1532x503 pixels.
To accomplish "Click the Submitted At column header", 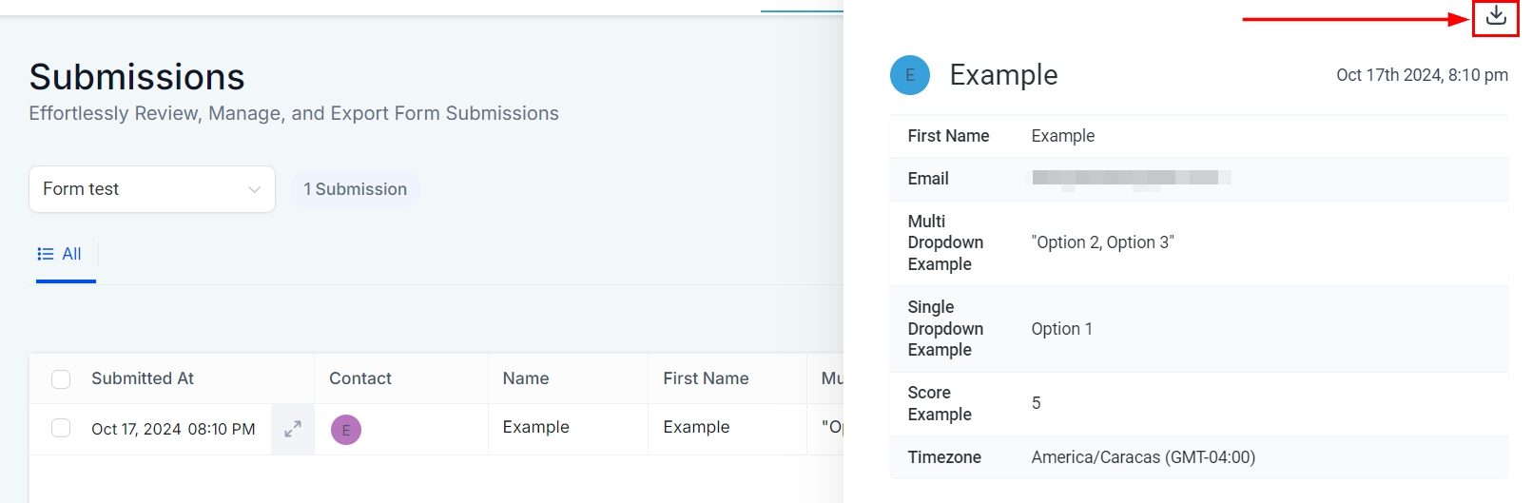I will point(143,378).
